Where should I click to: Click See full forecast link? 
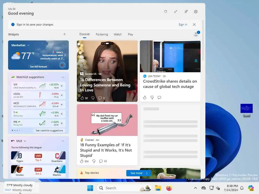[38, 67]
